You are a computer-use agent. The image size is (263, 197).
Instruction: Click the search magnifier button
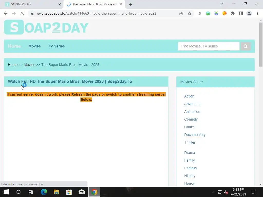coord(246,46)
